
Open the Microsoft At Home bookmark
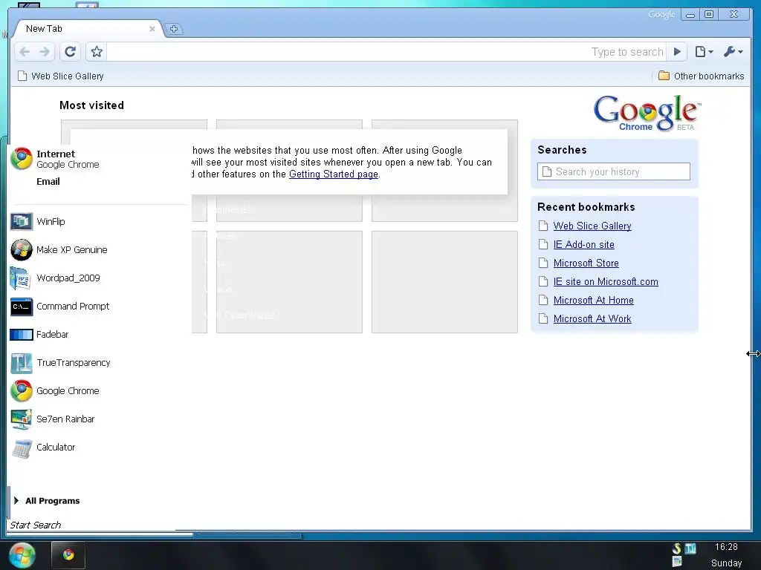594,300
